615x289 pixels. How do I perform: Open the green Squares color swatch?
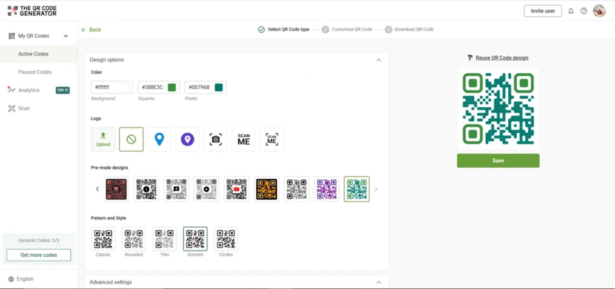click(172, 87)
